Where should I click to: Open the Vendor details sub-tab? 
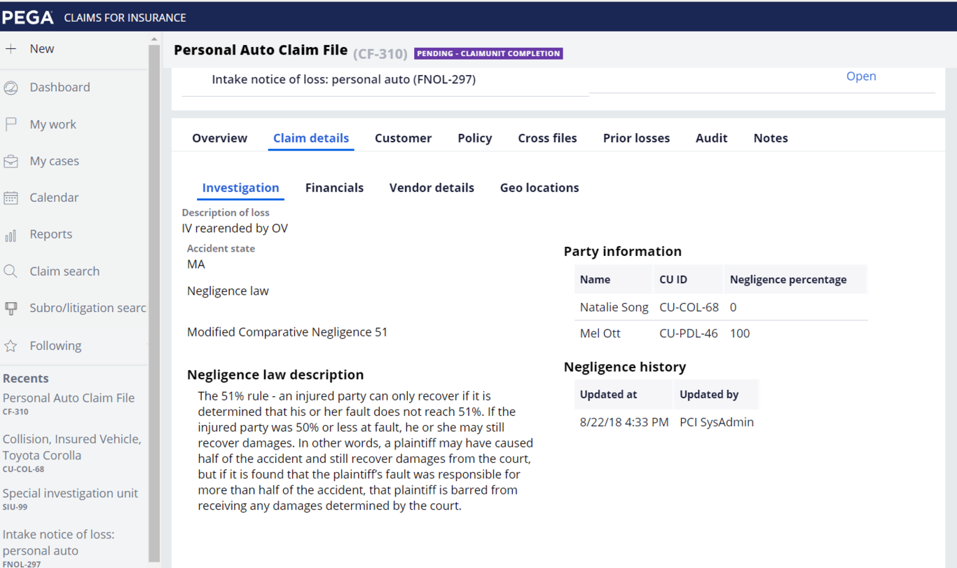(432, 188)
